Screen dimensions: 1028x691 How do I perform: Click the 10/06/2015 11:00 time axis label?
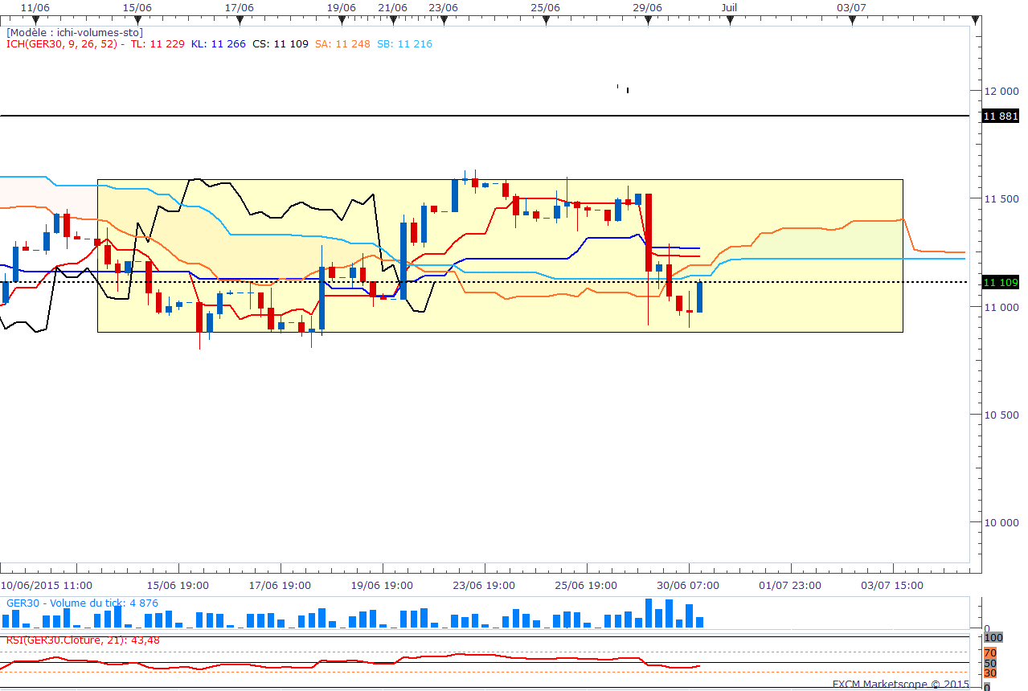pyautogui.click(x=46, y=585)
